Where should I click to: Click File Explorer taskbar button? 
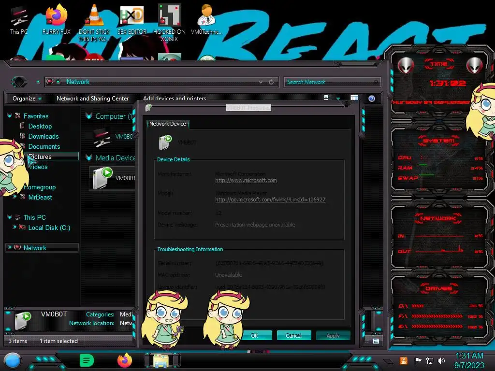(x=160, y=360)
